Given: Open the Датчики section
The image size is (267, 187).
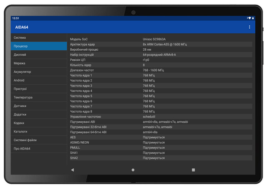Looking at the screenshot, I should [x=39, y=106].
